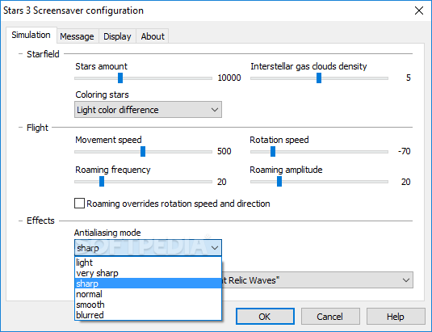Close the Stars 3 configuration window
Screen dimensions: 432x332
pos(419,11)
